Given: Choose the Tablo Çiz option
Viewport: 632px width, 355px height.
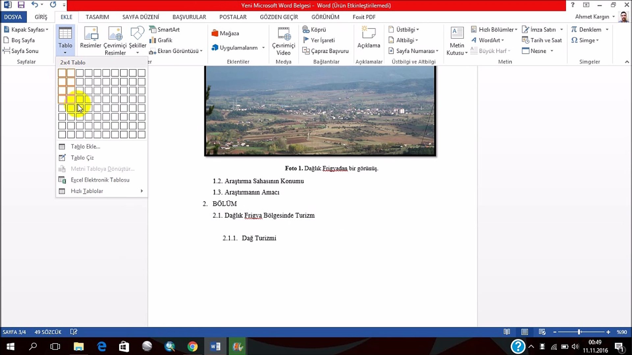Looking at the screenshot, I should [82, 158].
